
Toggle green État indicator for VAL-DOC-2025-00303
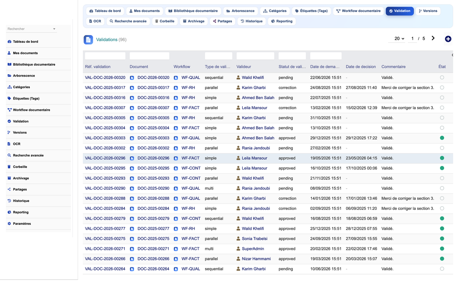(442, 138)
